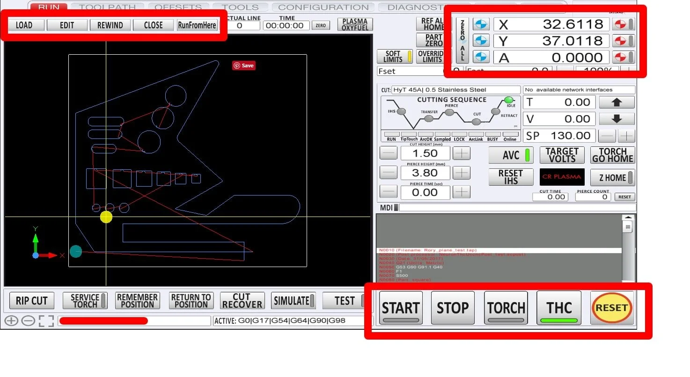This screenshot has width=690, height=377.
Task: Decrease the pierce time with minus
Action: (x=389, y=192)
